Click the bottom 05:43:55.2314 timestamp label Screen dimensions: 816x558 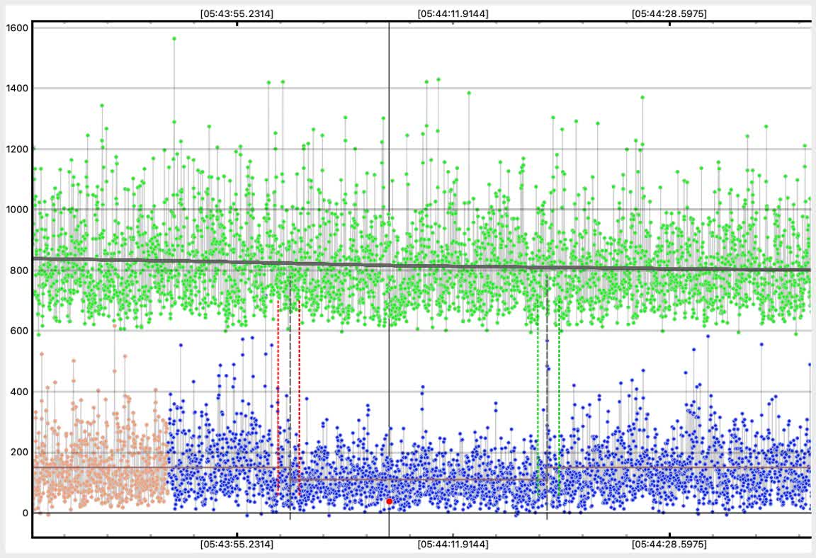237,545
